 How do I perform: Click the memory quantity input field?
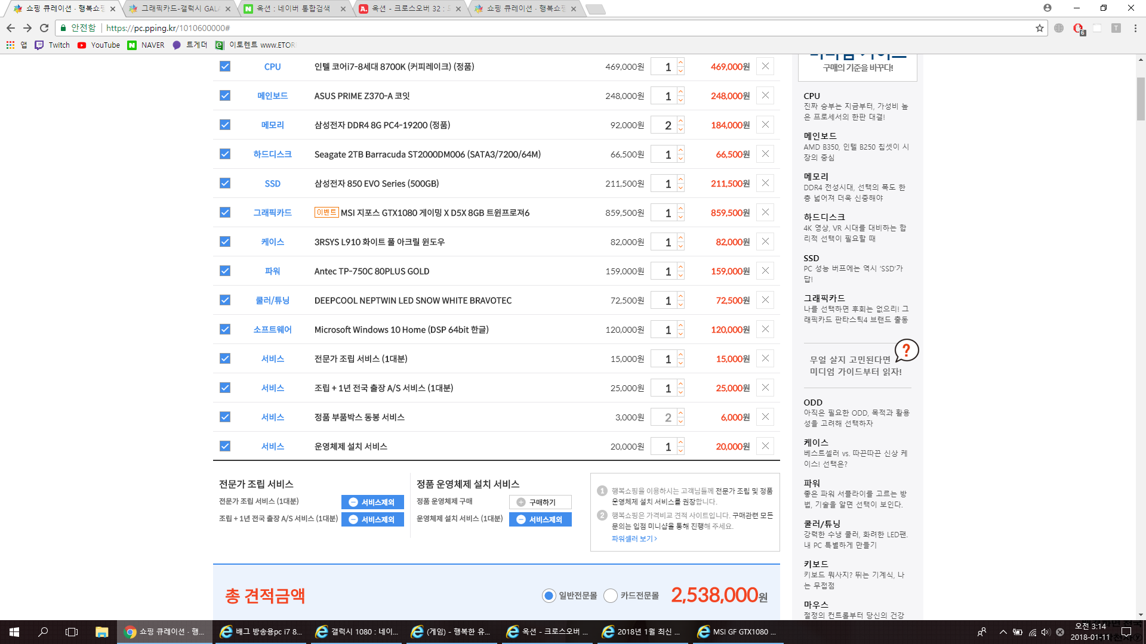point(663,125)
